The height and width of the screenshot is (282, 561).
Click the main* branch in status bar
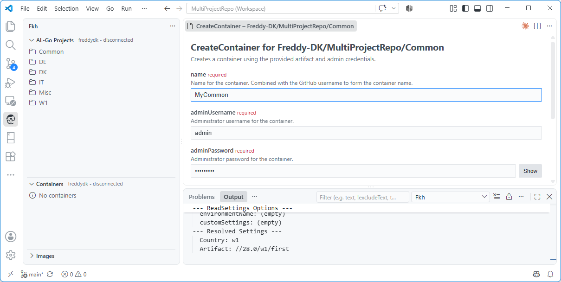[x=32, y=274]
